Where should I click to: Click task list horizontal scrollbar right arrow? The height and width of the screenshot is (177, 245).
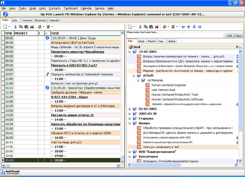[118, 166]
